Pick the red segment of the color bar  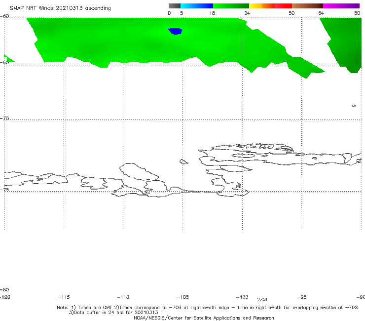click(x=283, y=6)
